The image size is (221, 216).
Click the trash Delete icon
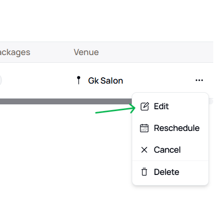[x=144, y=172]
